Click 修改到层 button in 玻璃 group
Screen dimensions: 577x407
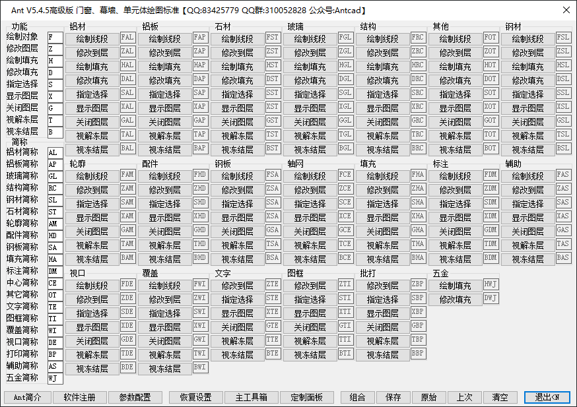[310, 53]
